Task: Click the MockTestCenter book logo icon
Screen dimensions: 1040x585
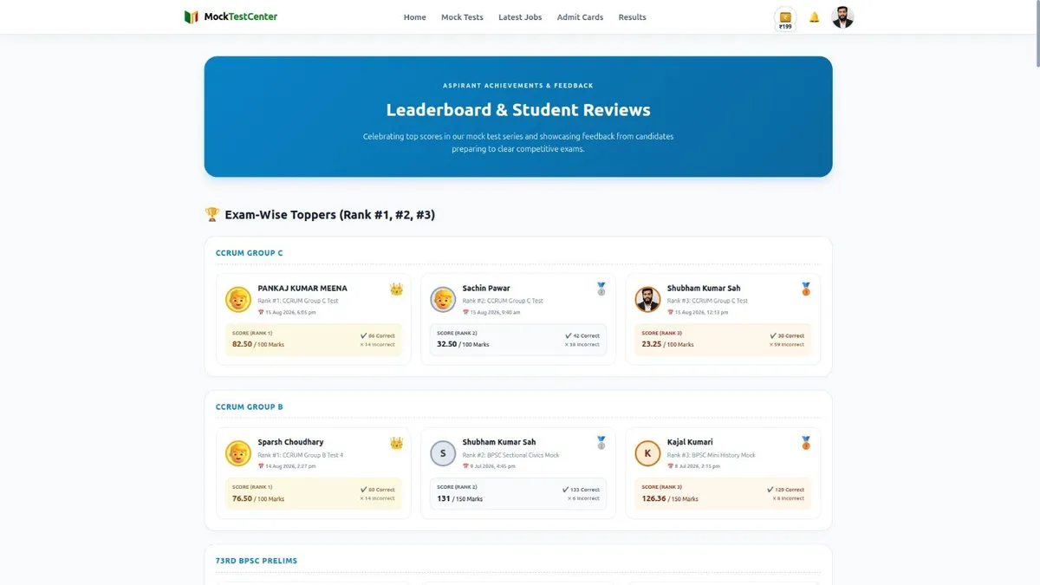Action: coord(192,16)
